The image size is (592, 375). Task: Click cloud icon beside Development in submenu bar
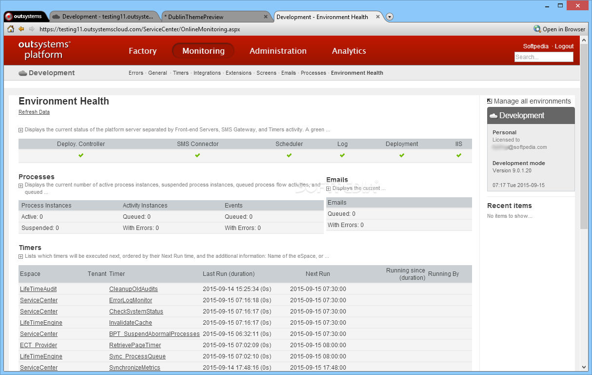click(x=22, y=73)
